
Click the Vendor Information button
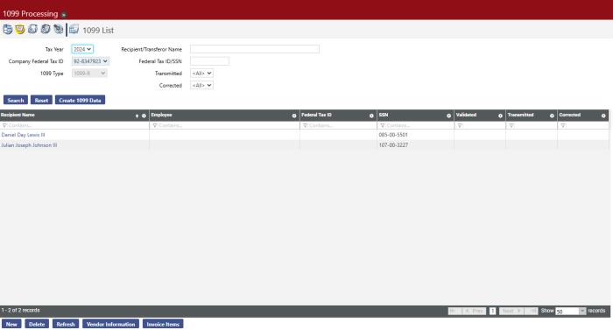[x=110, y=324]
